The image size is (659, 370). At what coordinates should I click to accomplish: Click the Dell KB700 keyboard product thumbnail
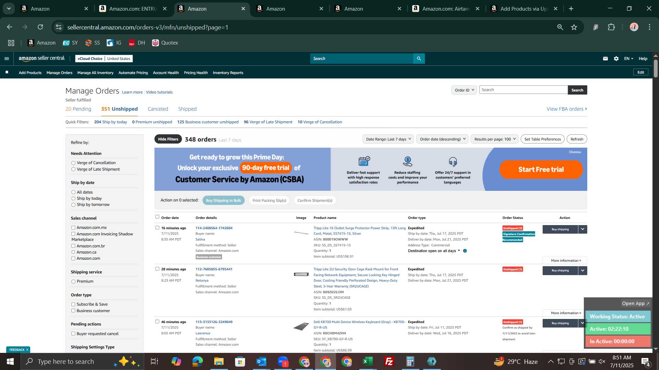click(x=301, y=326)
